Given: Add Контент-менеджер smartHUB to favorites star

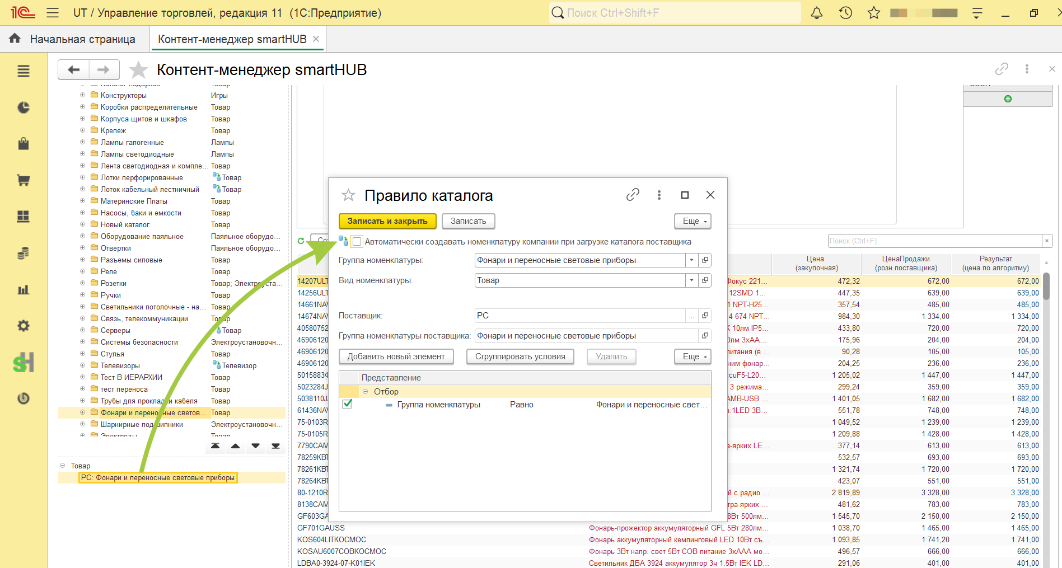Looking at the screenshot, I should point(138,70).
